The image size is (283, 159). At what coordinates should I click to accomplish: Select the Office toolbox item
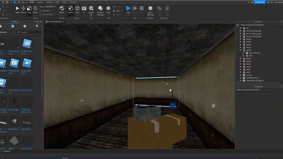coord(14,143)
